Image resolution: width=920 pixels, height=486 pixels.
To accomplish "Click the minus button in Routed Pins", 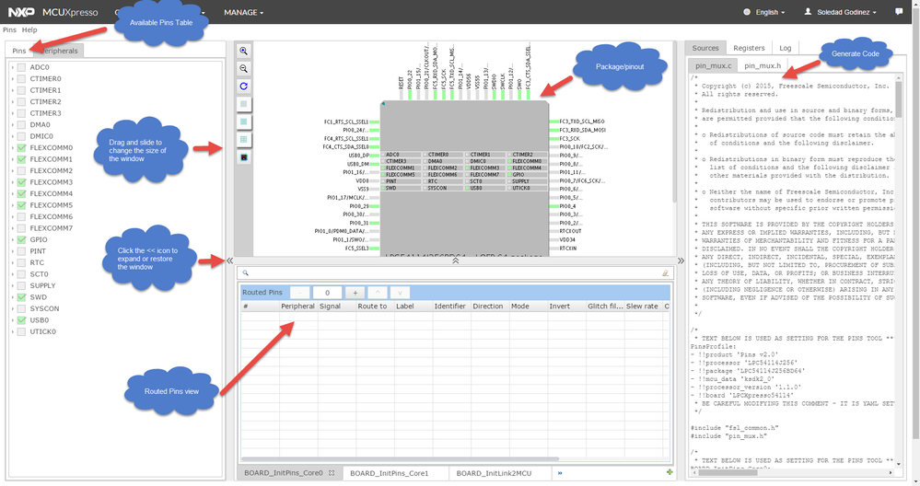I will point(300,293).
